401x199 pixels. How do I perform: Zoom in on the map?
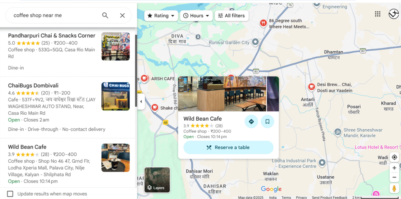coord(394,168)
